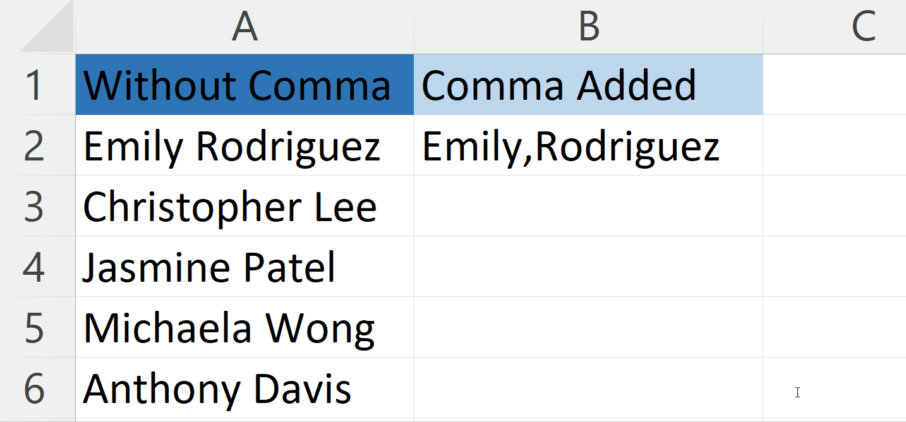Select row 1 header
This screenshot has width=906, height=422.
37,85
